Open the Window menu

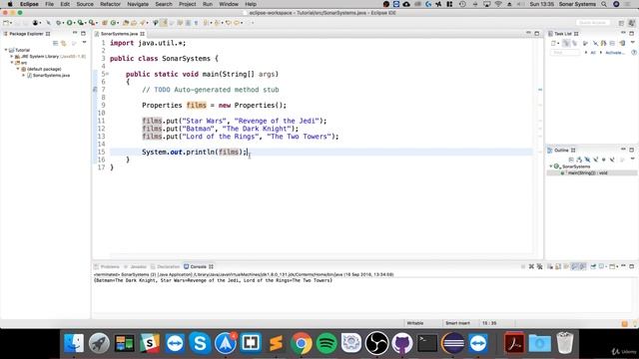pos(229,4)
